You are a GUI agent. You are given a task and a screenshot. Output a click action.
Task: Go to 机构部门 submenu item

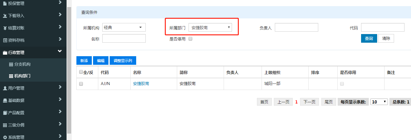click(22, 76)
